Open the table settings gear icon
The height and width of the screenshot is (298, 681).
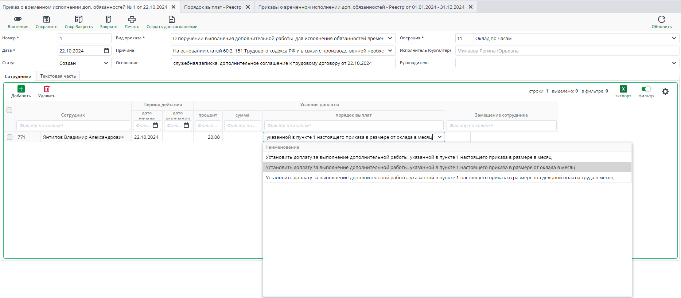point(665,91)
